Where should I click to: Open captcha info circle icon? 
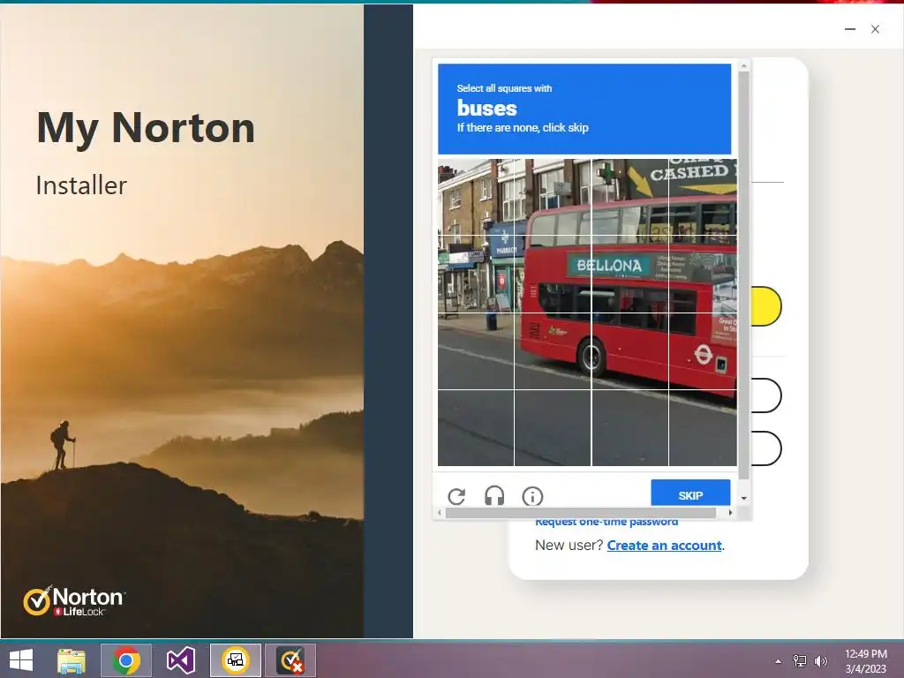[x=532, y=496]
